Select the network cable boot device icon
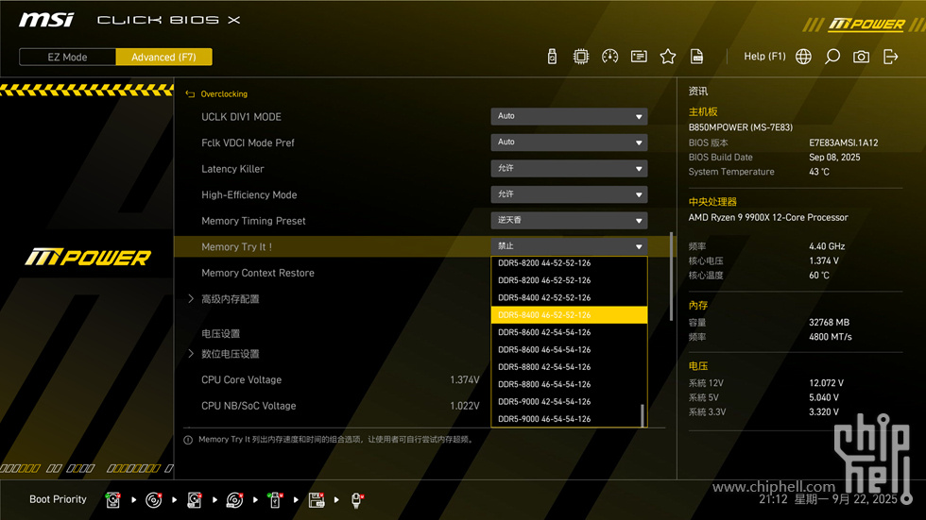Image resolution: width=926 pixels, height=520 pixels. (x=357, y=500)
